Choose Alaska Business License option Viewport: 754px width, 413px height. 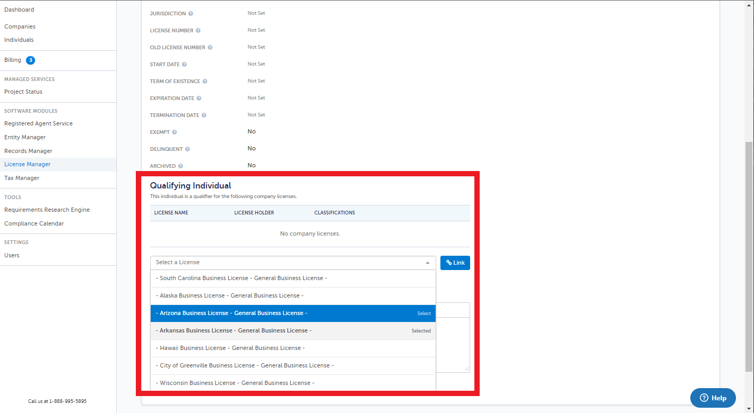tap(293, 296)
